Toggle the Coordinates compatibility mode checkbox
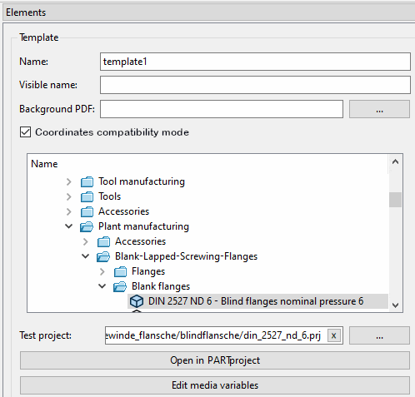 coord(25,132)
